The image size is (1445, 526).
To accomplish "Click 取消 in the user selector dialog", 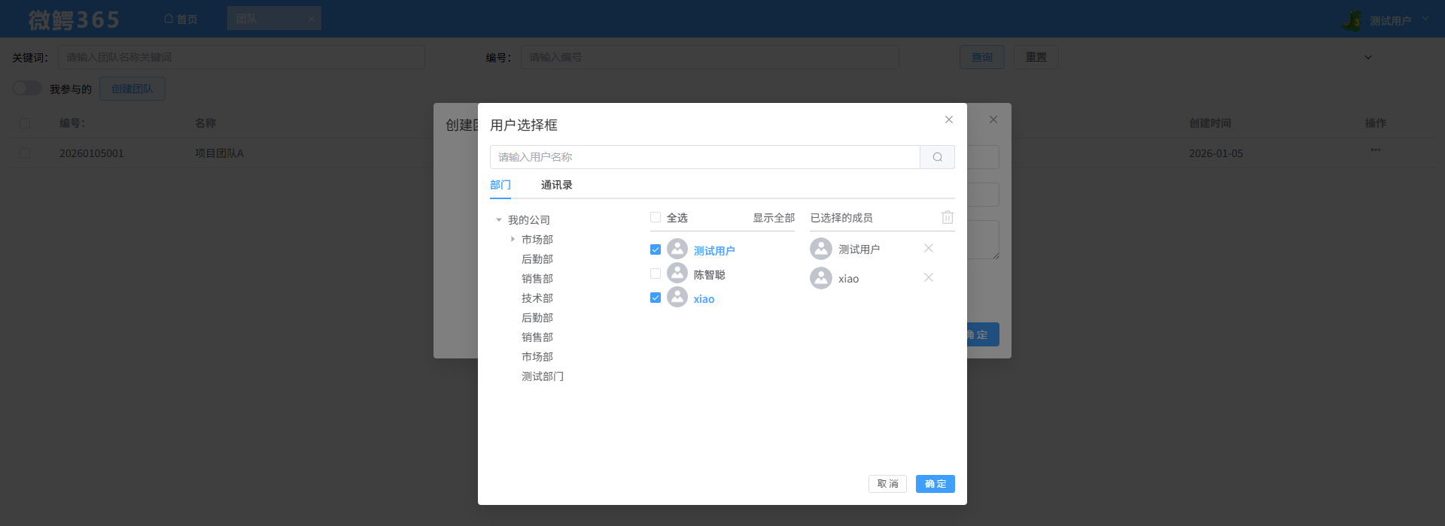I will pos(887,484).
